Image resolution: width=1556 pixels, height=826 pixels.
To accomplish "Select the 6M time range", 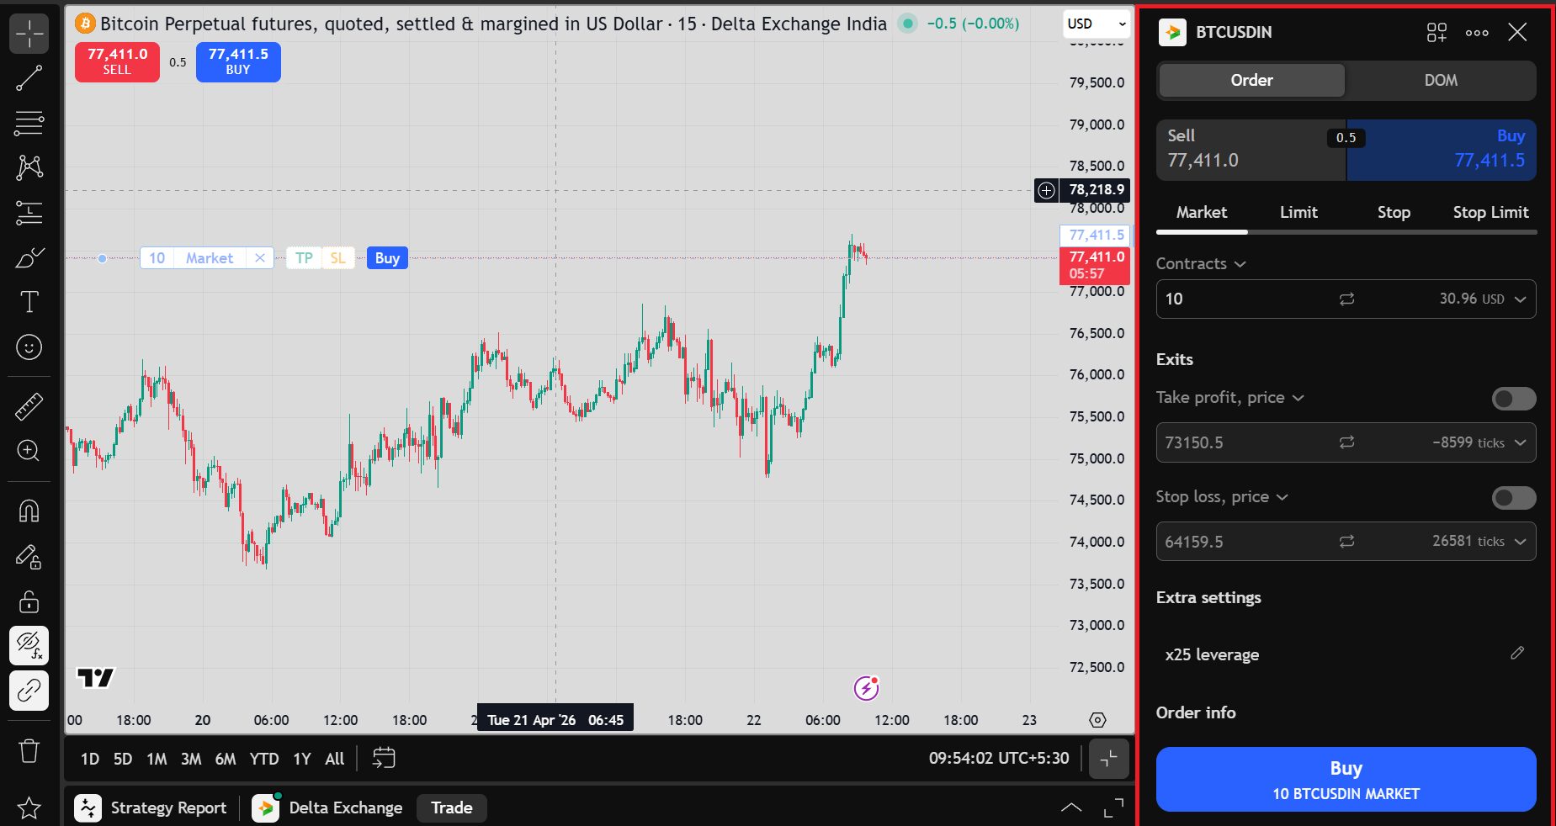I will [x=226, y=759].
